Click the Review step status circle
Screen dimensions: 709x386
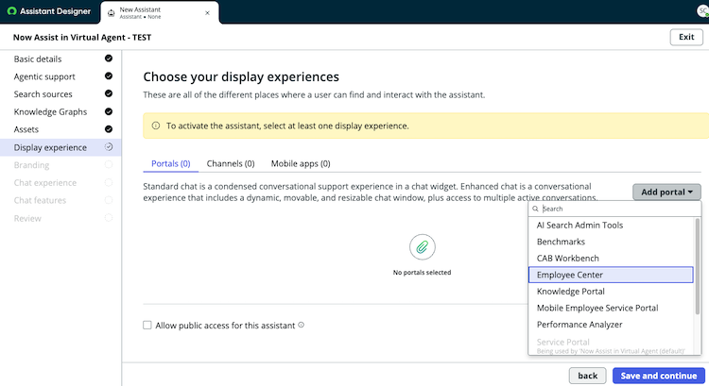pos(109,218)
